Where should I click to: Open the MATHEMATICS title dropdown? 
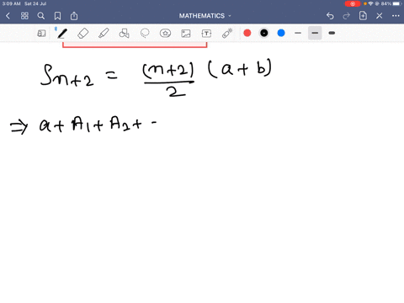[205, 16]
